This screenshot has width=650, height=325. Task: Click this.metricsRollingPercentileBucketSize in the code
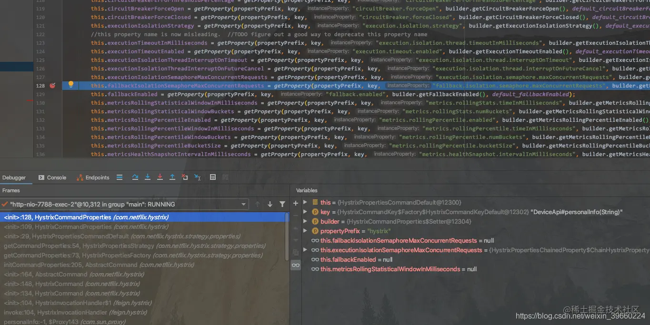156,146
